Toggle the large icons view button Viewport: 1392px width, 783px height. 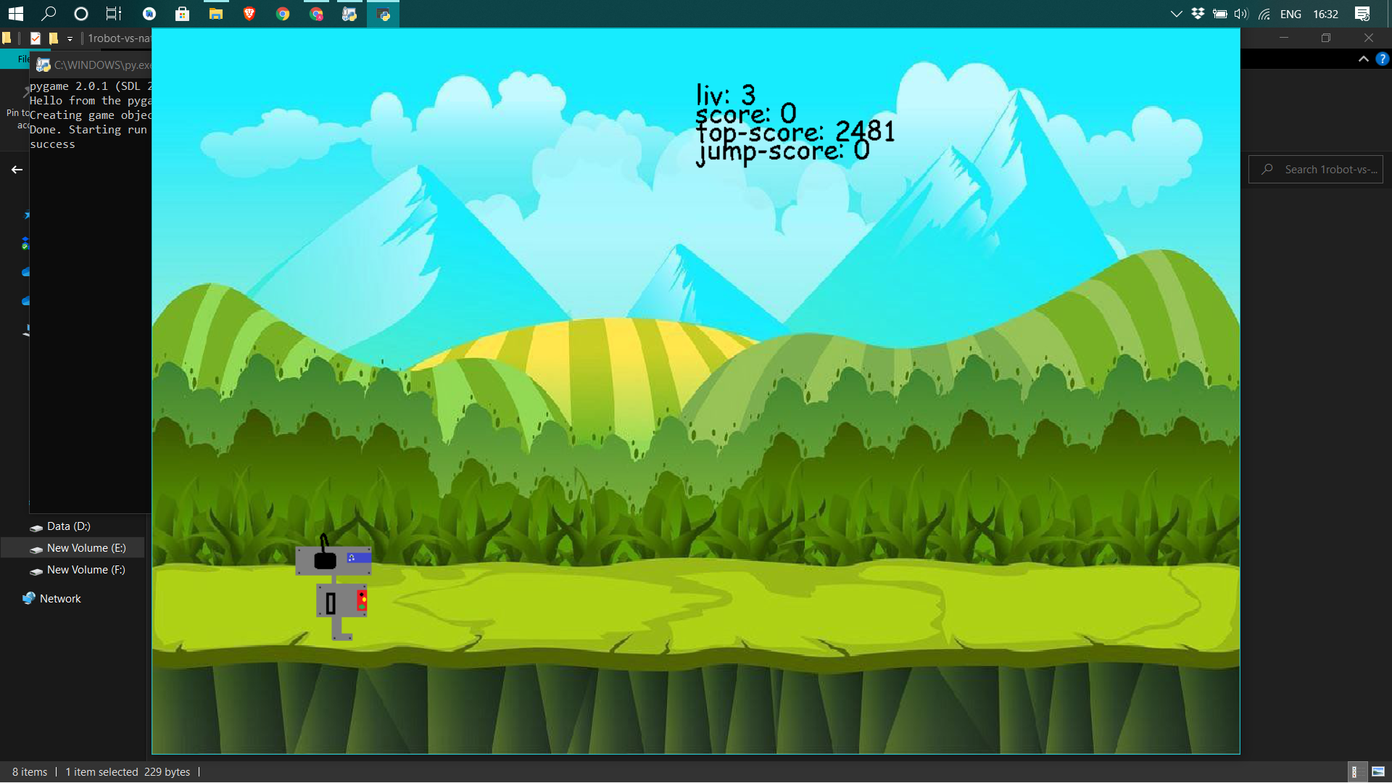click(x=1378, y=771)
